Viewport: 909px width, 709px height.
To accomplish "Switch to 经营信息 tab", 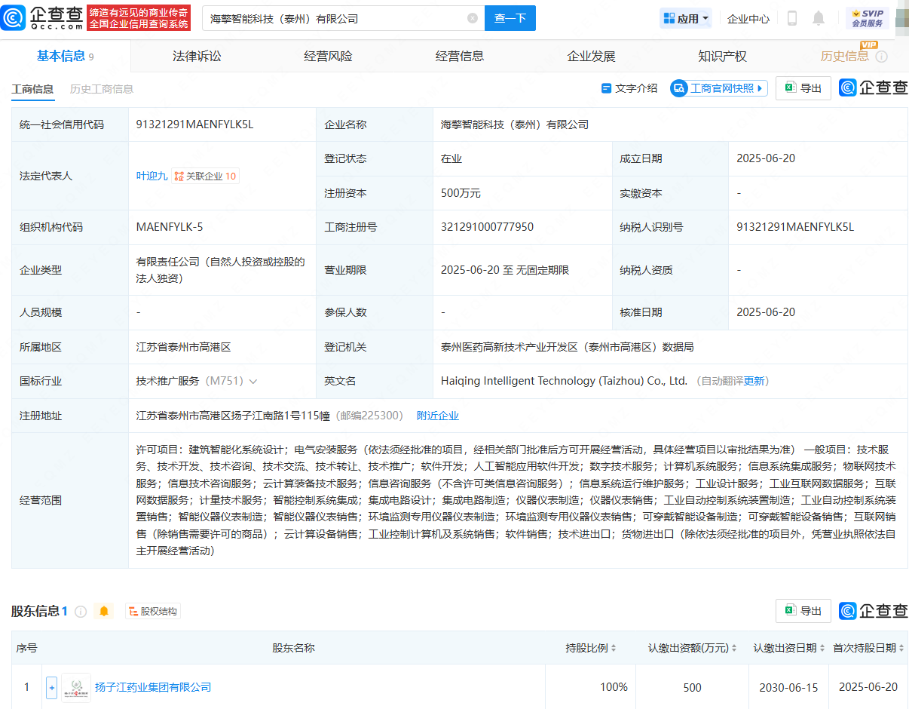I will pyautogui.click(x=460, y=57).
